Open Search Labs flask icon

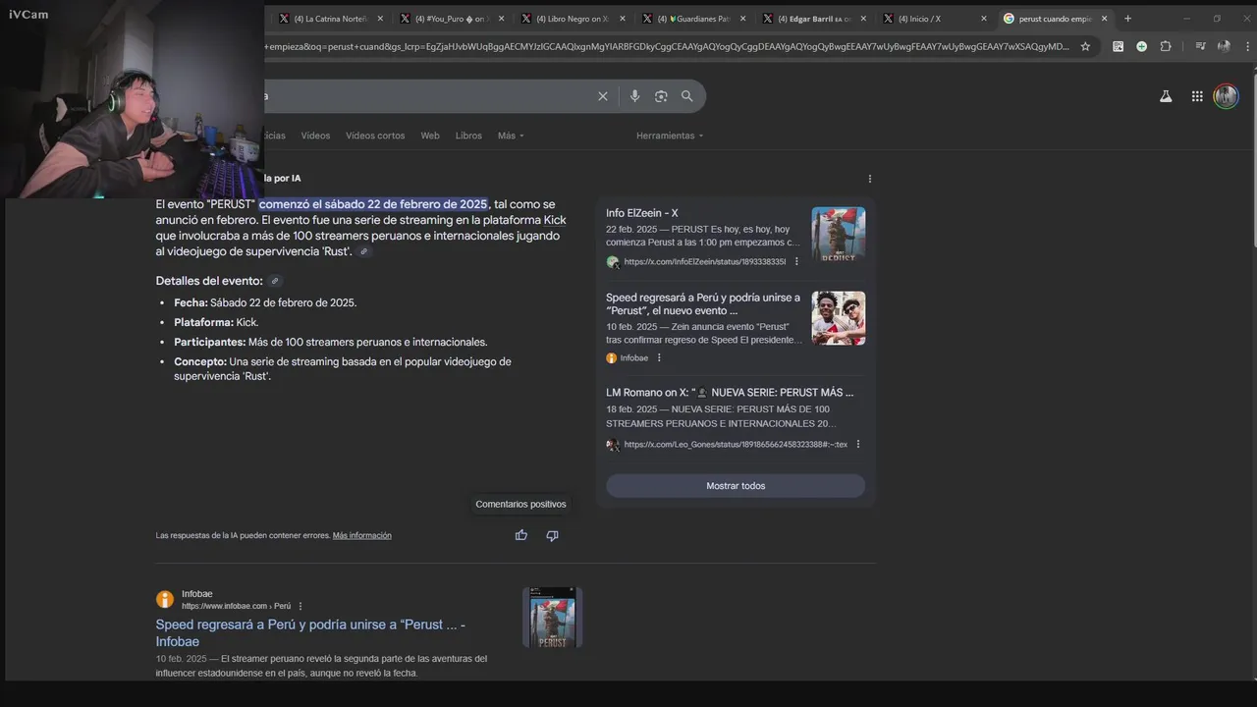tap(1166, 96)
